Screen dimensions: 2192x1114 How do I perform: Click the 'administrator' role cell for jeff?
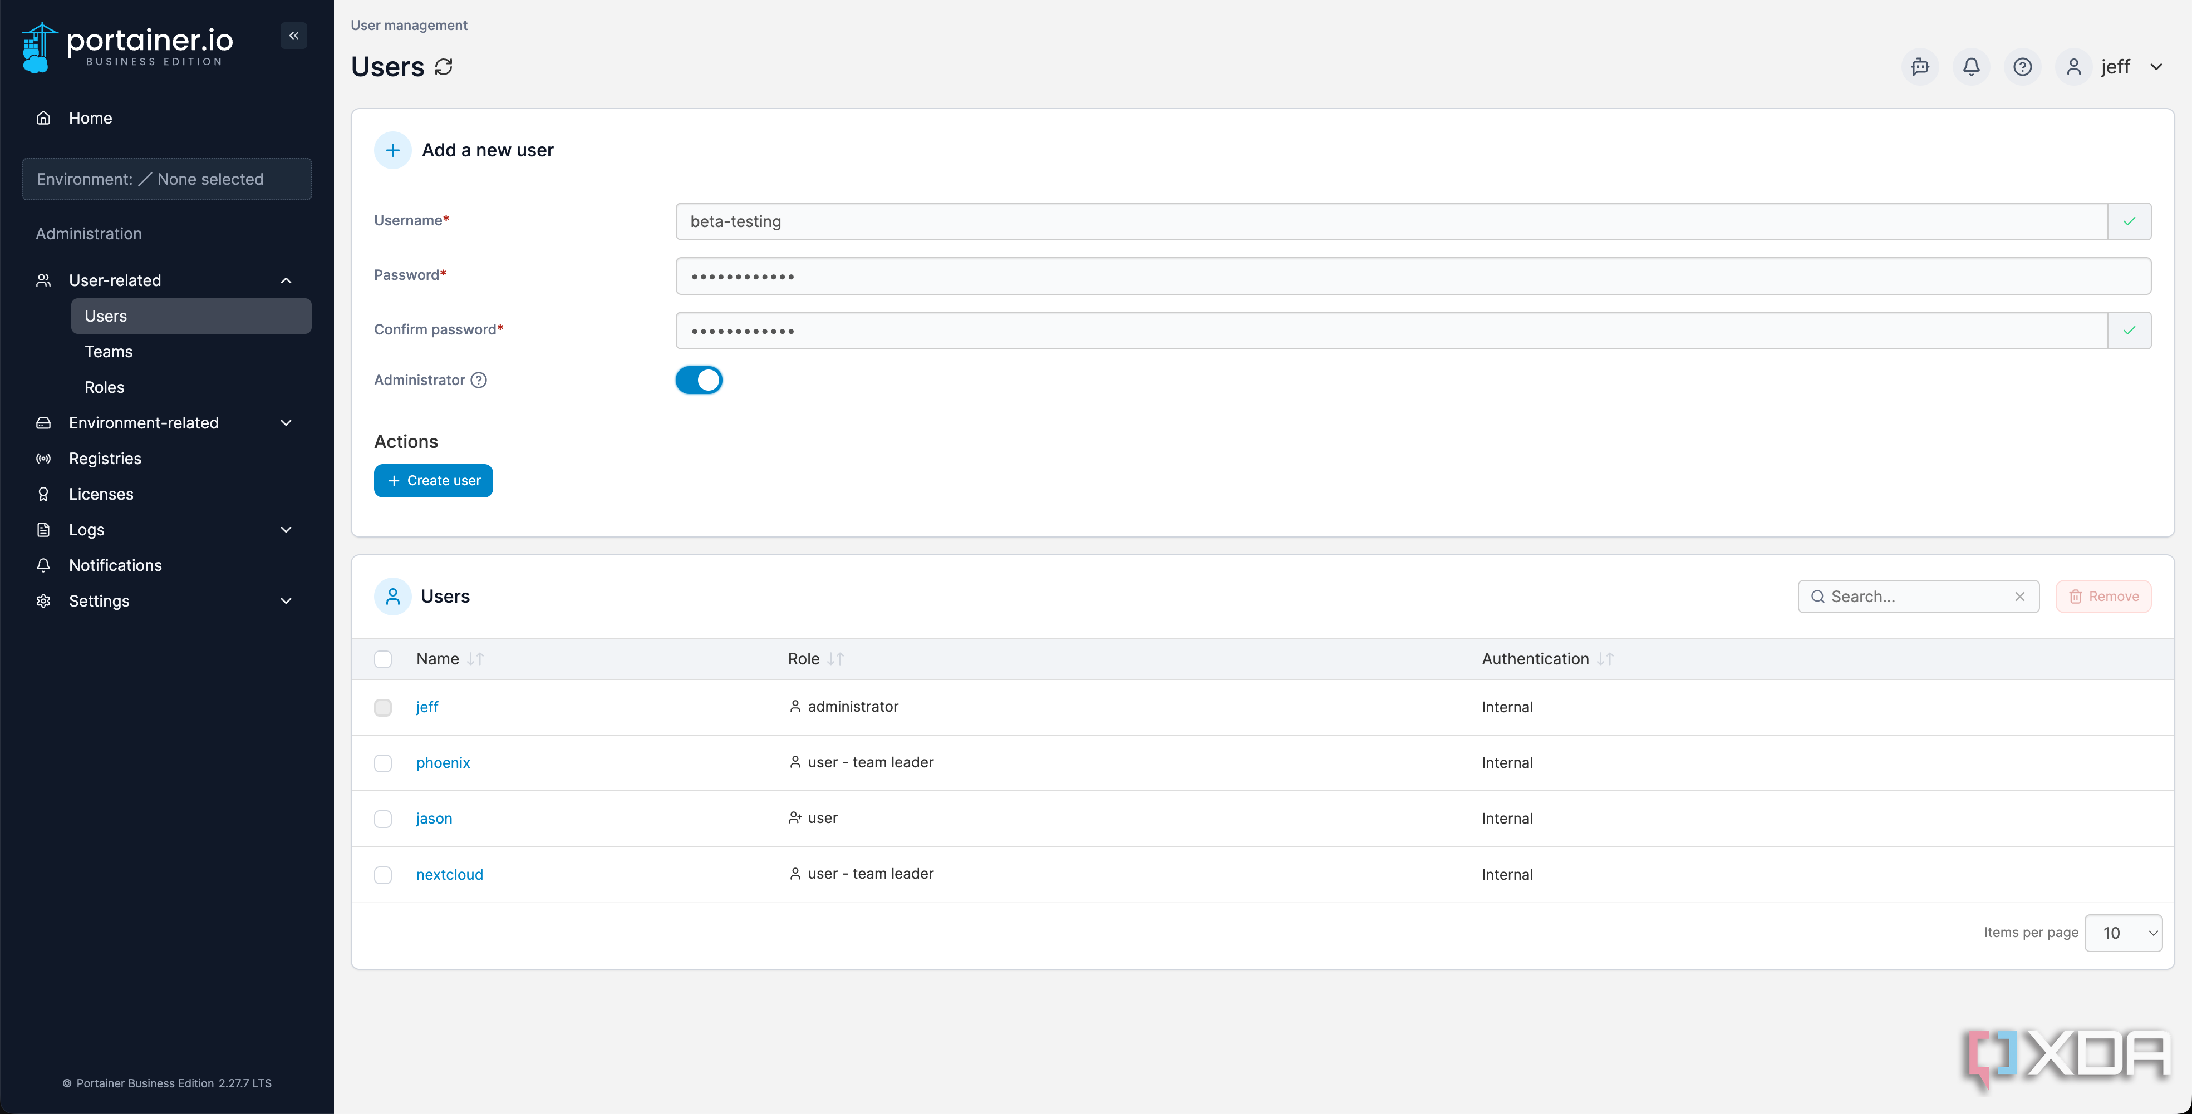point(843,707)
